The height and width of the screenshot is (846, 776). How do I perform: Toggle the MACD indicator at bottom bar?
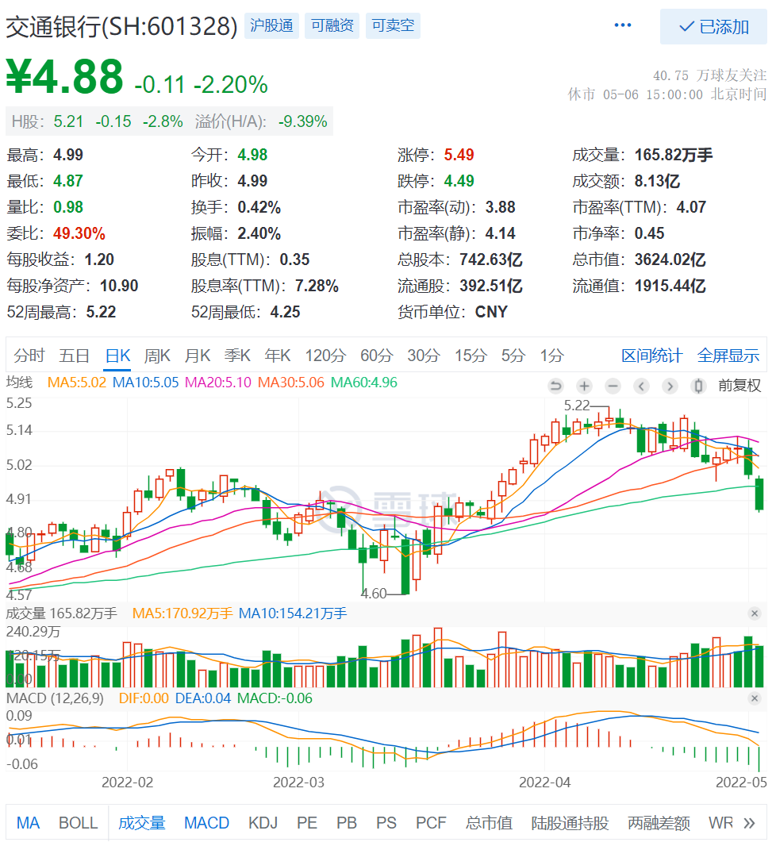[x=206, y=823]
